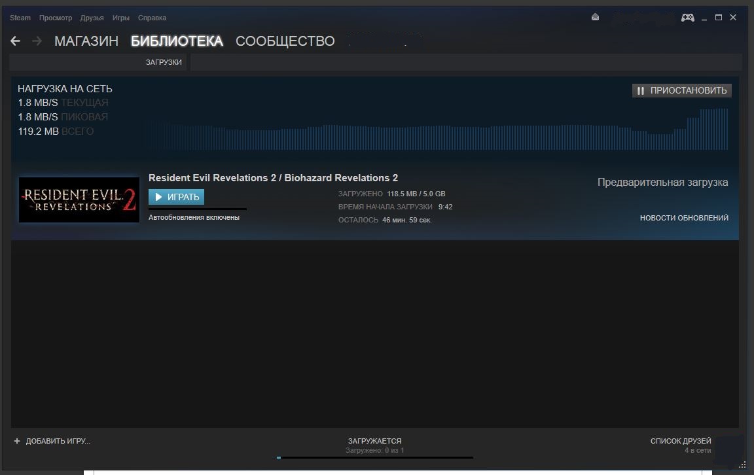This screenshot has height=475, width=754.
Task: Go forward with the right arrow
Action: [x=37, y=41]
